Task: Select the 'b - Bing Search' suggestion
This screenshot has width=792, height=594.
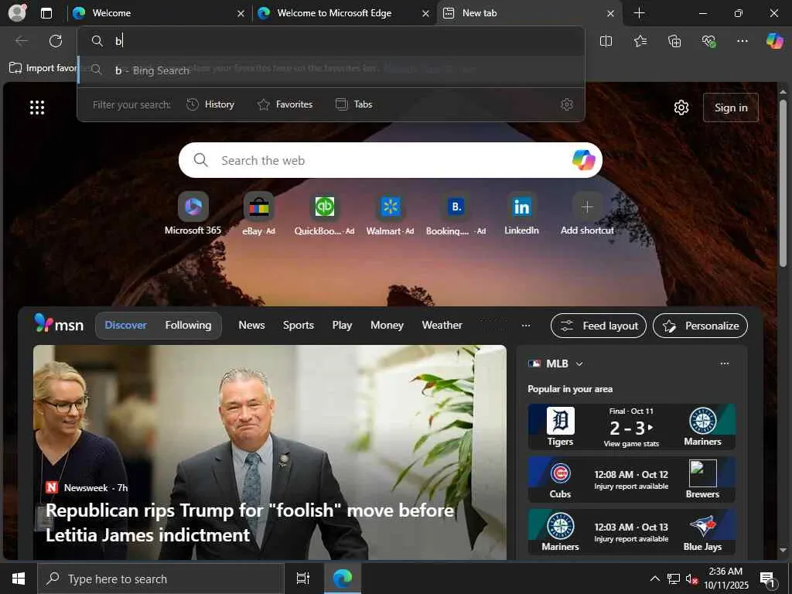Action: tap(331, 70)
